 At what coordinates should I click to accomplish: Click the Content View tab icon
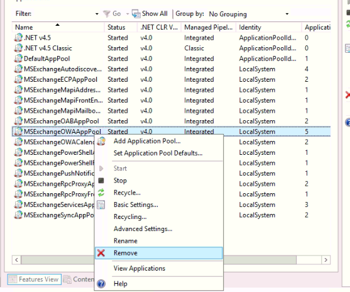(x=67, y=279)
